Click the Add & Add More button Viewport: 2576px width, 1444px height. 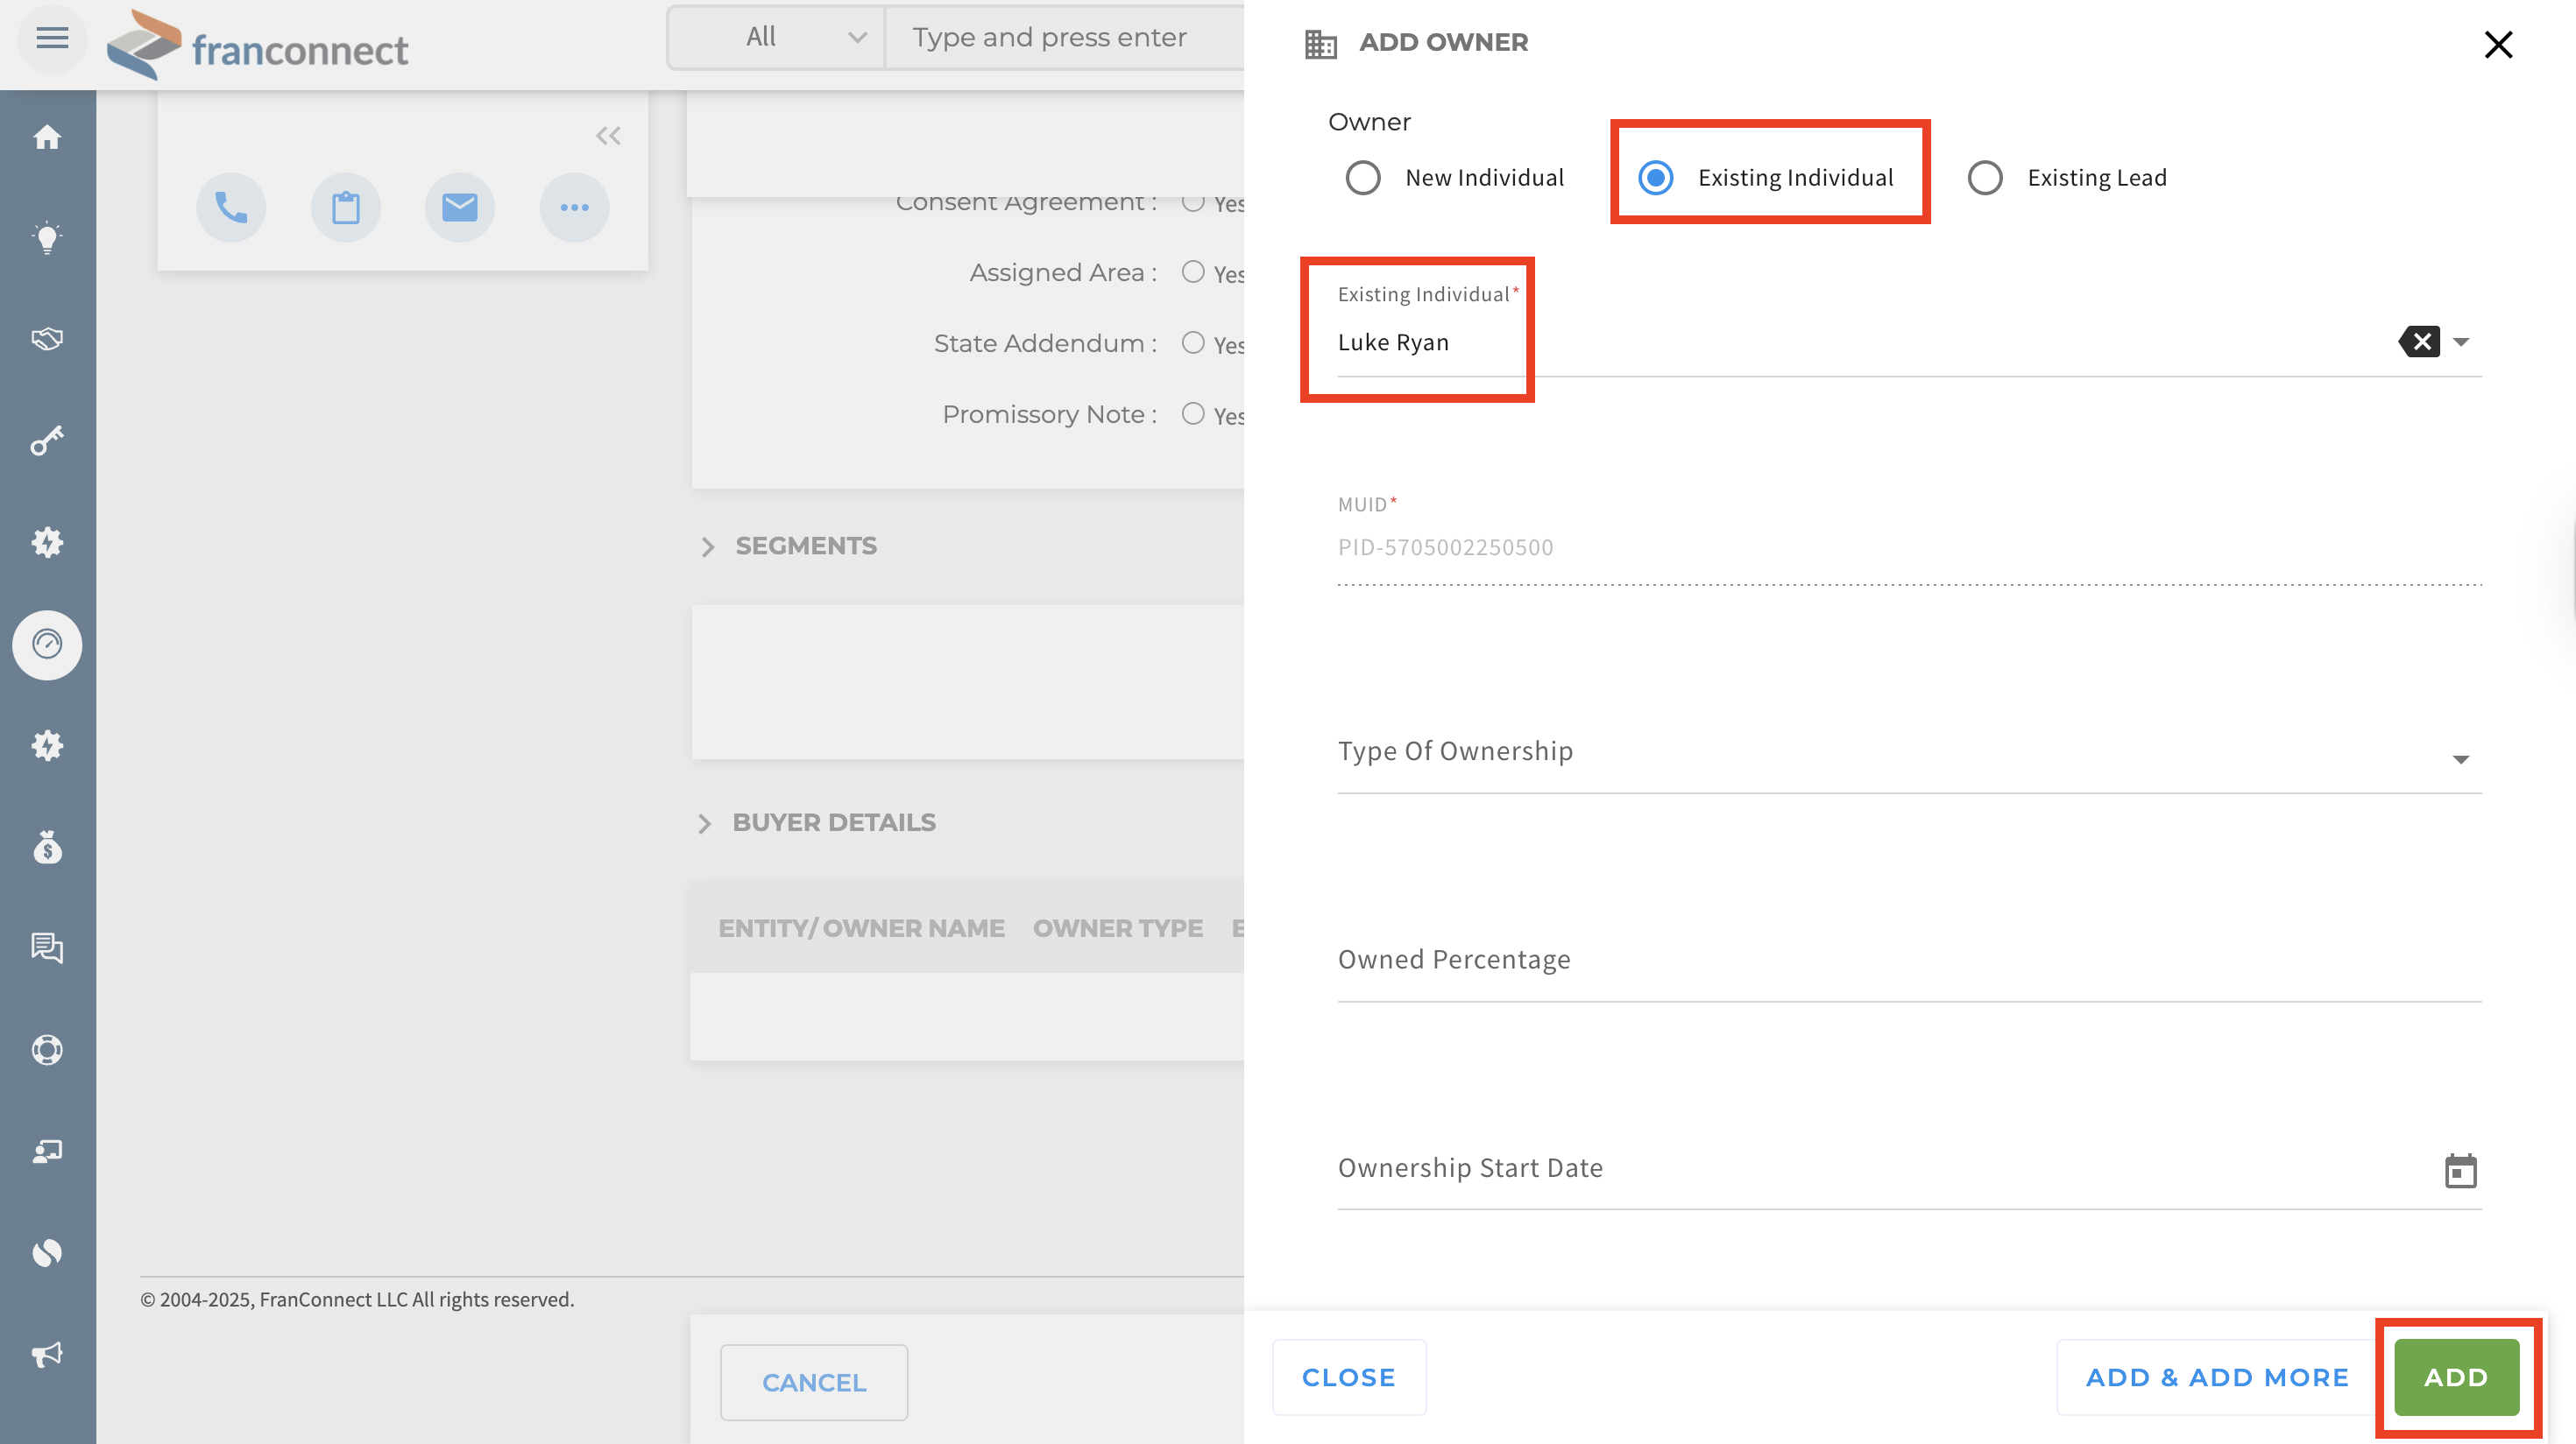point(2216,1377)
